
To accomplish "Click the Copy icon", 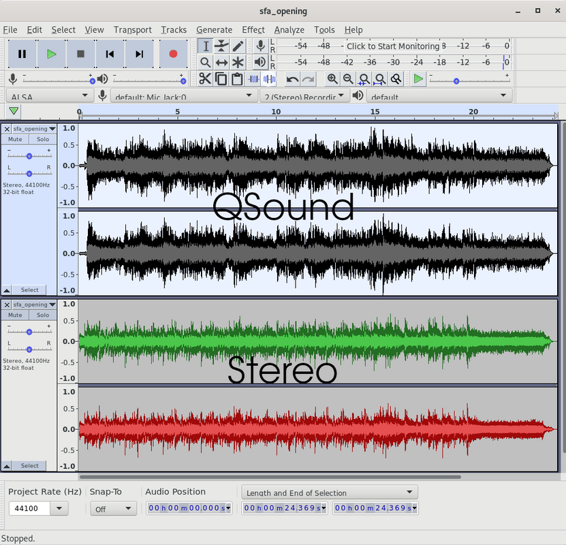I will coord(221,78).
